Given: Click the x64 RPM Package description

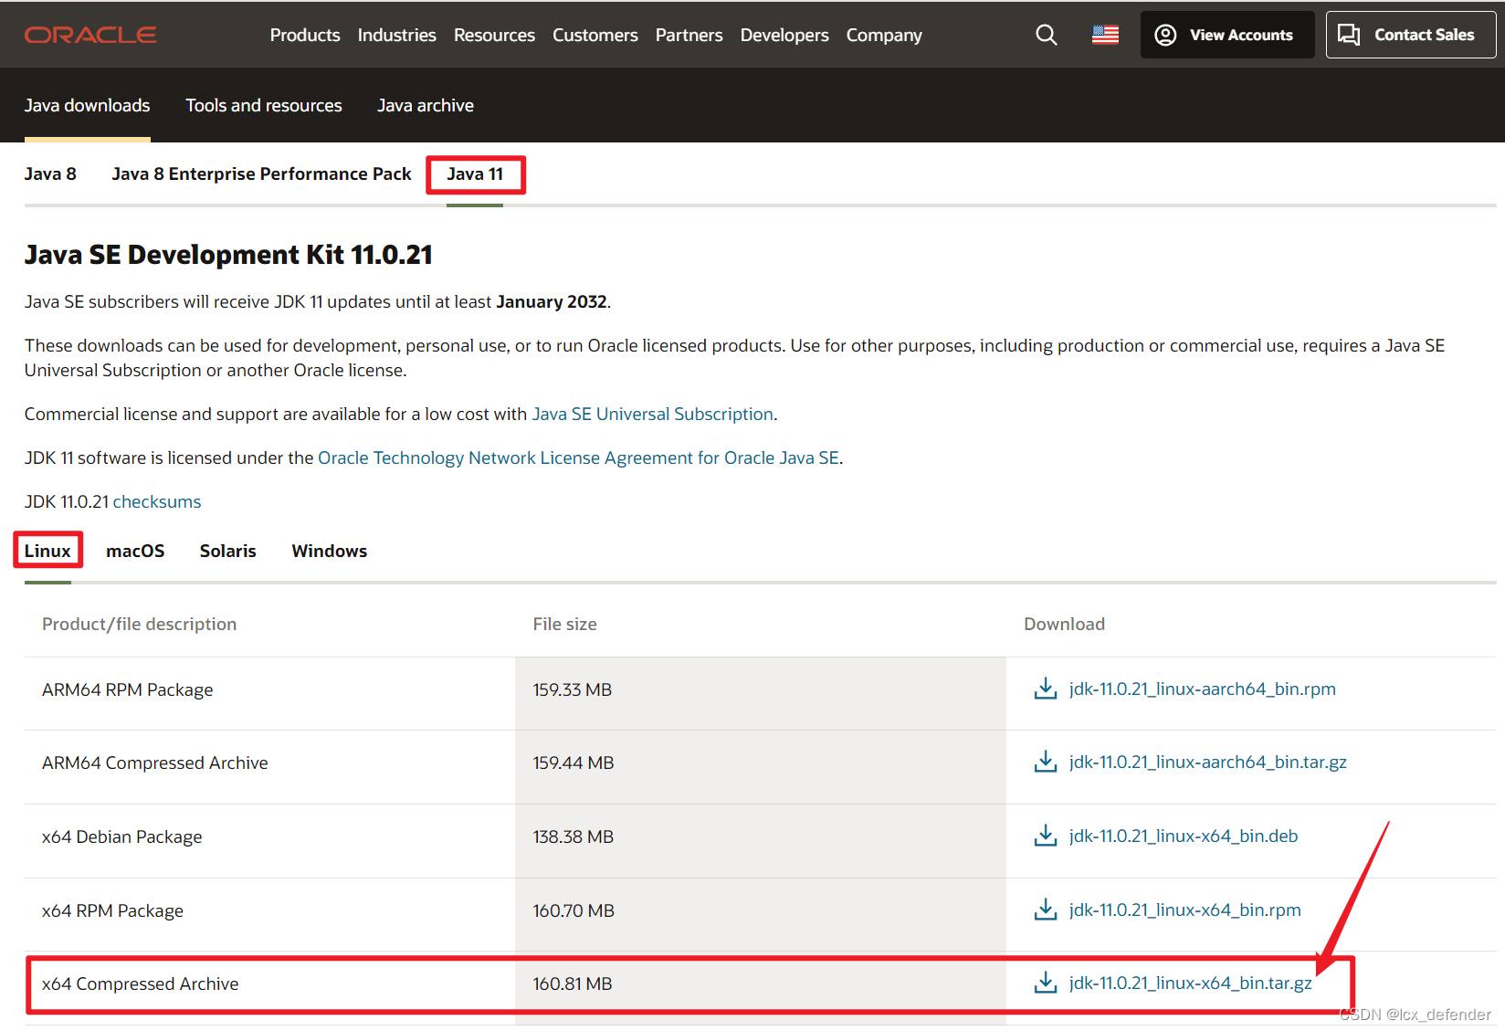Looking at the screenshot, I should pos(113,910).
